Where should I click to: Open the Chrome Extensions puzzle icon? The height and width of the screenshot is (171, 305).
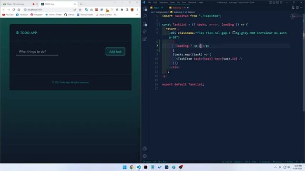[122, 9]
